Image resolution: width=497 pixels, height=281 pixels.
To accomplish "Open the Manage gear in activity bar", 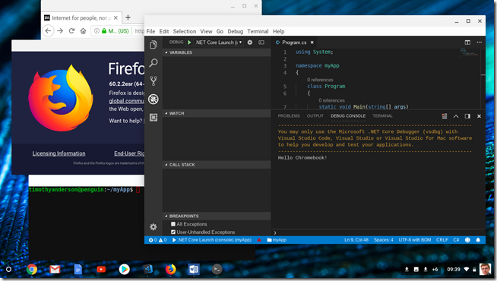I will pos(154,227).
